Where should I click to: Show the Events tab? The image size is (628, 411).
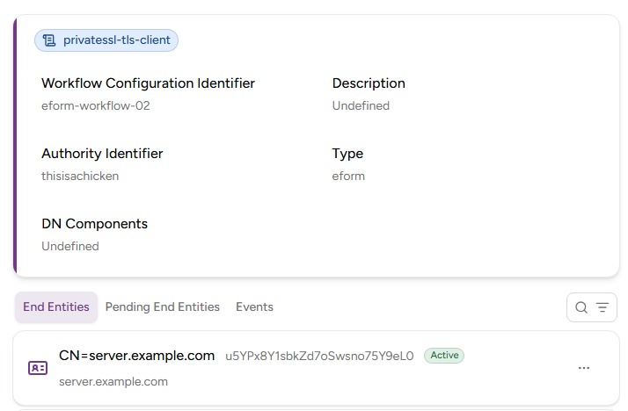tap(254, 307)
